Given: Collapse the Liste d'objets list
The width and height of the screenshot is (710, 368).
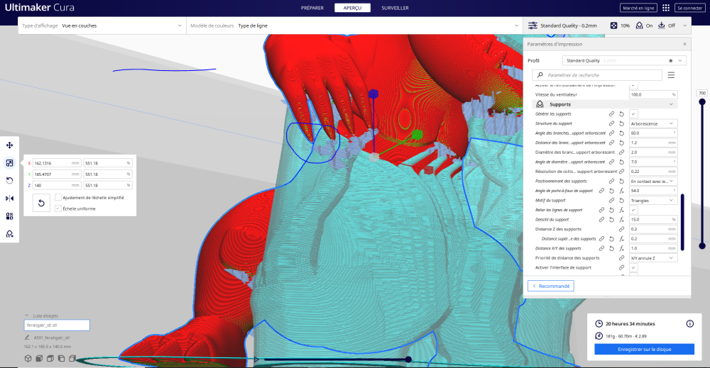Looking at the screenshot, I should 27,316.
